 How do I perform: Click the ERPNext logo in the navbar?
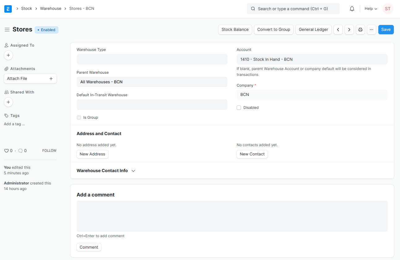pyautogui.click(x=8, y=9)
